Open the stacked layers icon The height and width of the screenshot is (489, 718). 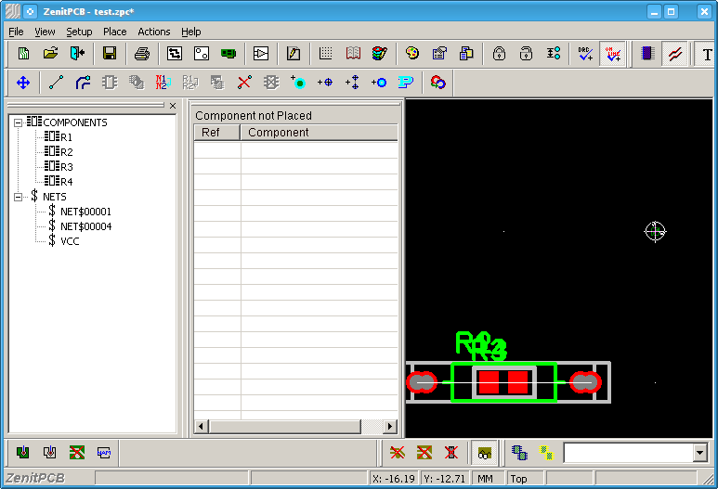tap(380, 54)
